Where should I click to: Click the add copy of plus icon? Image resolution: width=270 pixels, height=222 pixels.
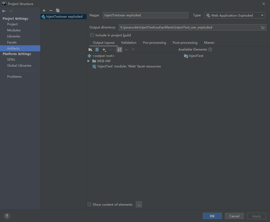click(104, 50)
